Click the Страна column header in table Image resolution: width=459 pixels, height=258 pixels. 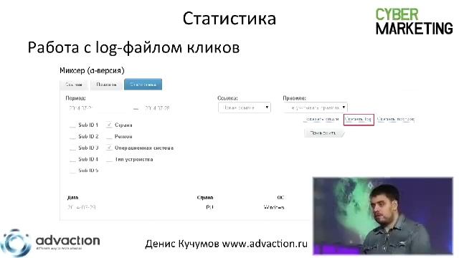[205, 198]
